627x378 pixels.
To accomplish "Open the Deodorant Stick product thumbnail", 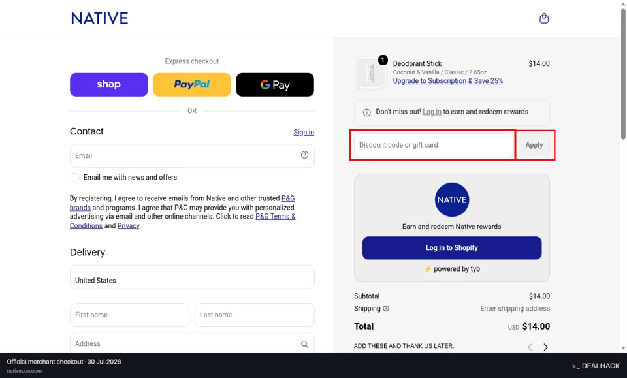I will click(x=370, y=73).
